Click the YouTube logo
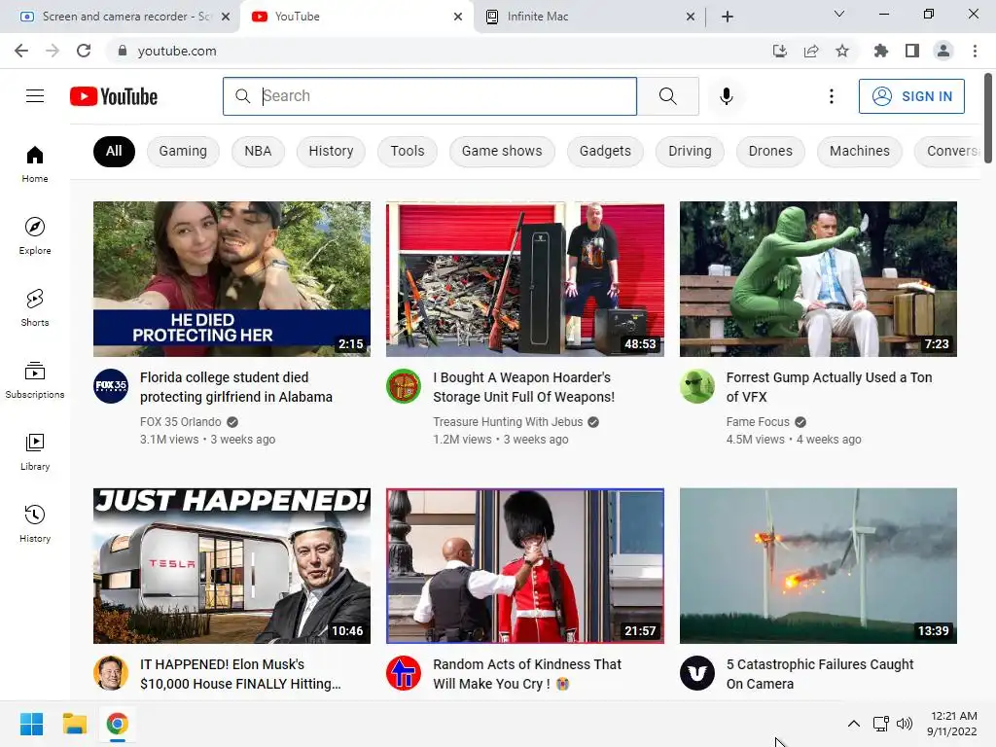Image resolution: width=996 pixels, height=747 pixels. coord(114,96)
